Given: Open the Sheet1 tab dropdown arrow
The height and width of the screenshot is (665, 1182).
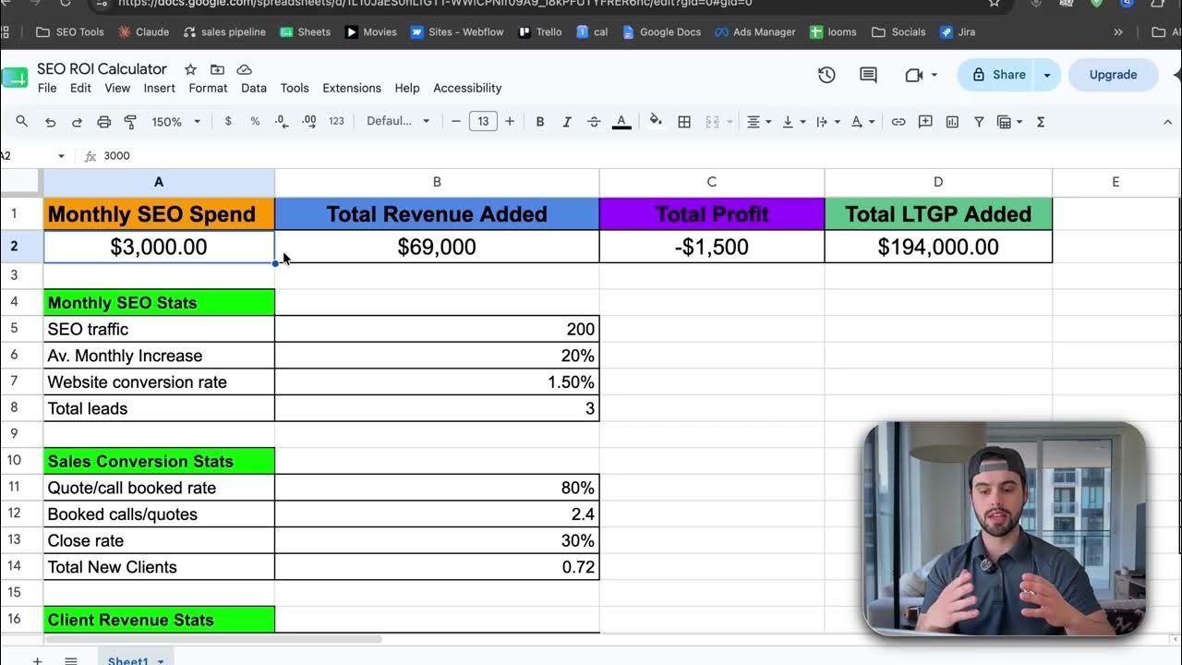Looking at the screenshot, I should (161, 661).
